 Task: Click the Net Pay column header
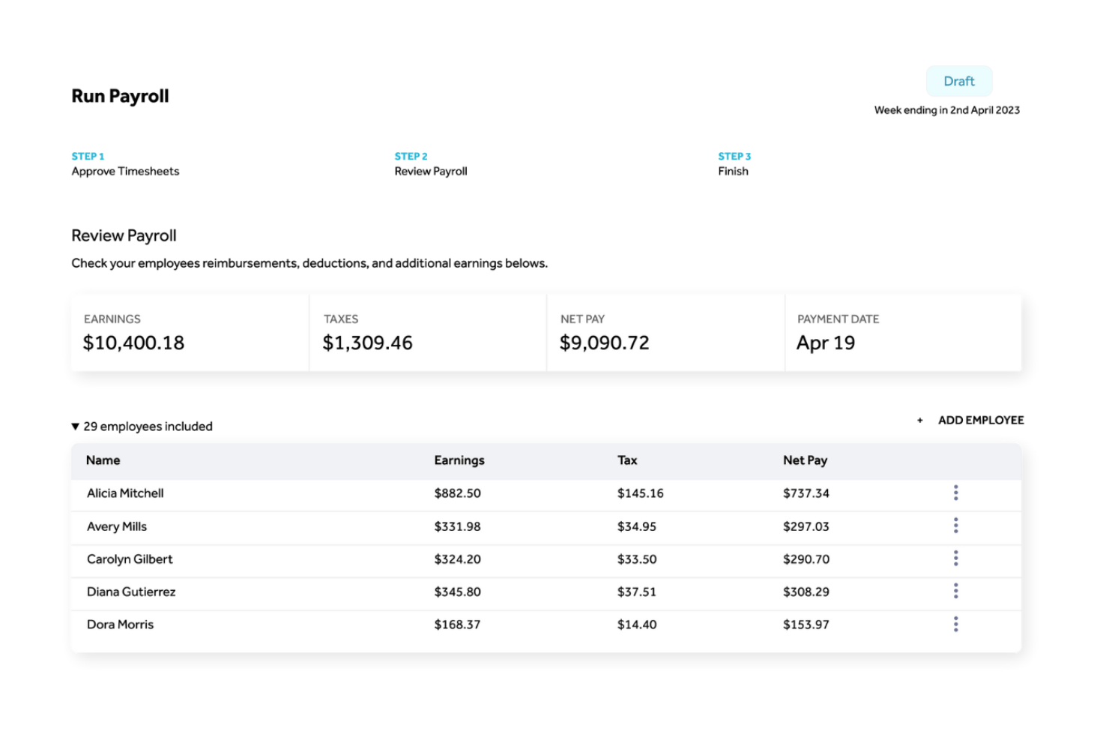(x=805, y=460)
